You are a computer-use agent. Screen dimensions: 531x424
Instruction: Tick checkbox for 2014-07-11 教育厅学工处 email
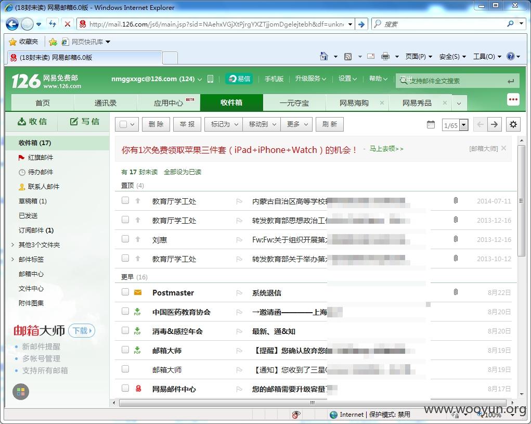pos(125,200)
